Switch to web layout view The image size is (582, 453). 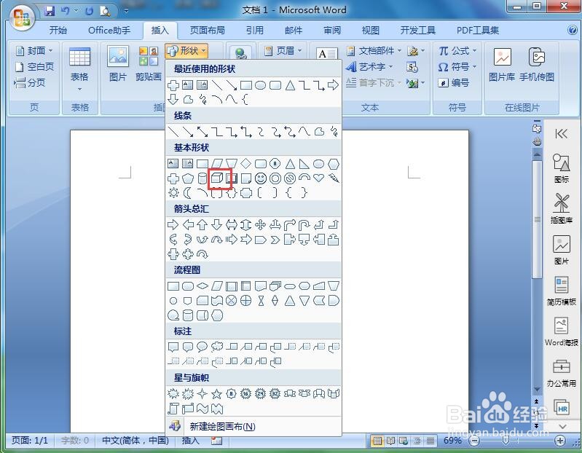pyautogui.click(x=403, y=441)
